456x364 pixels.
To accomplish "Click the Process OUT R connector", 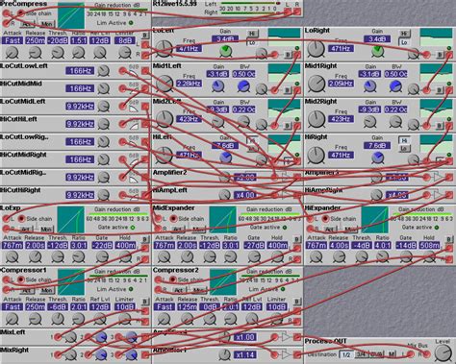I will (x=426, y=354).
